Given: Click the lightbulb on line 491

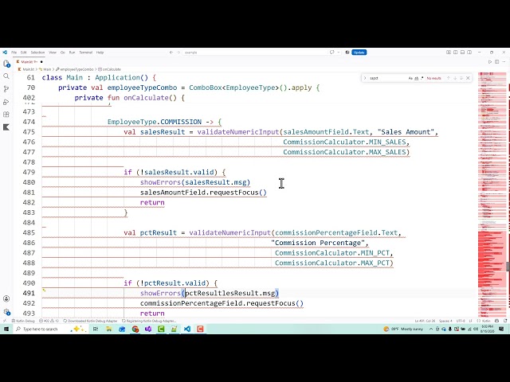Looking at the screenshot, I should pyautogui.click(x=45, y=290).
